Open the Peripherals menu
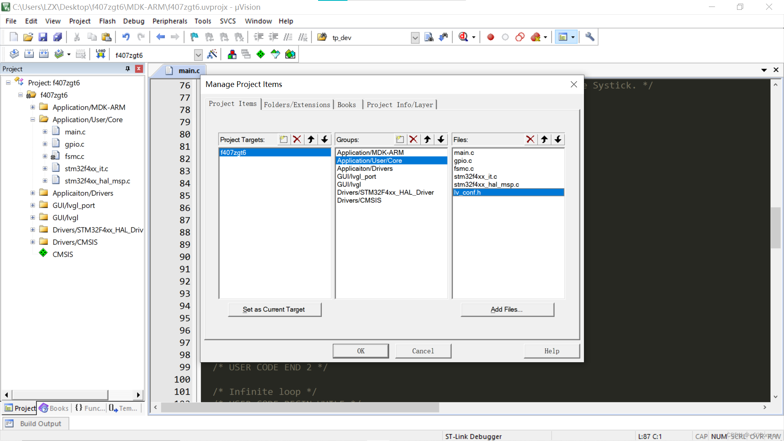784x441 pixels. click(169, 21)
